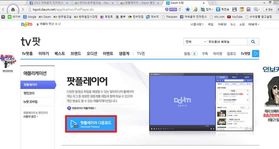Select 팟인코더 in the application sidebar
Image resolution: width=279 pixels, height=149 pixels.
point(29,93)
